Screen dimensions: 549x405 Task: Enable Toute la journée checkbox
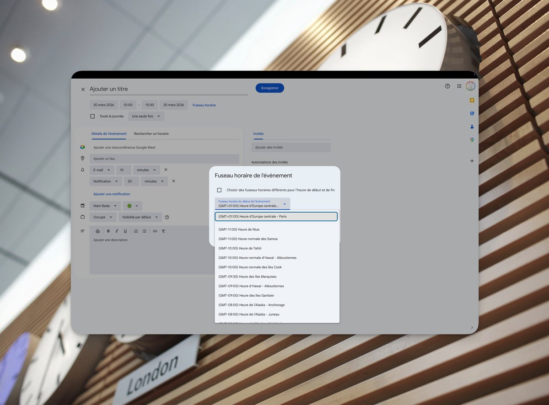pyautogui.click(x=92, y=116)
